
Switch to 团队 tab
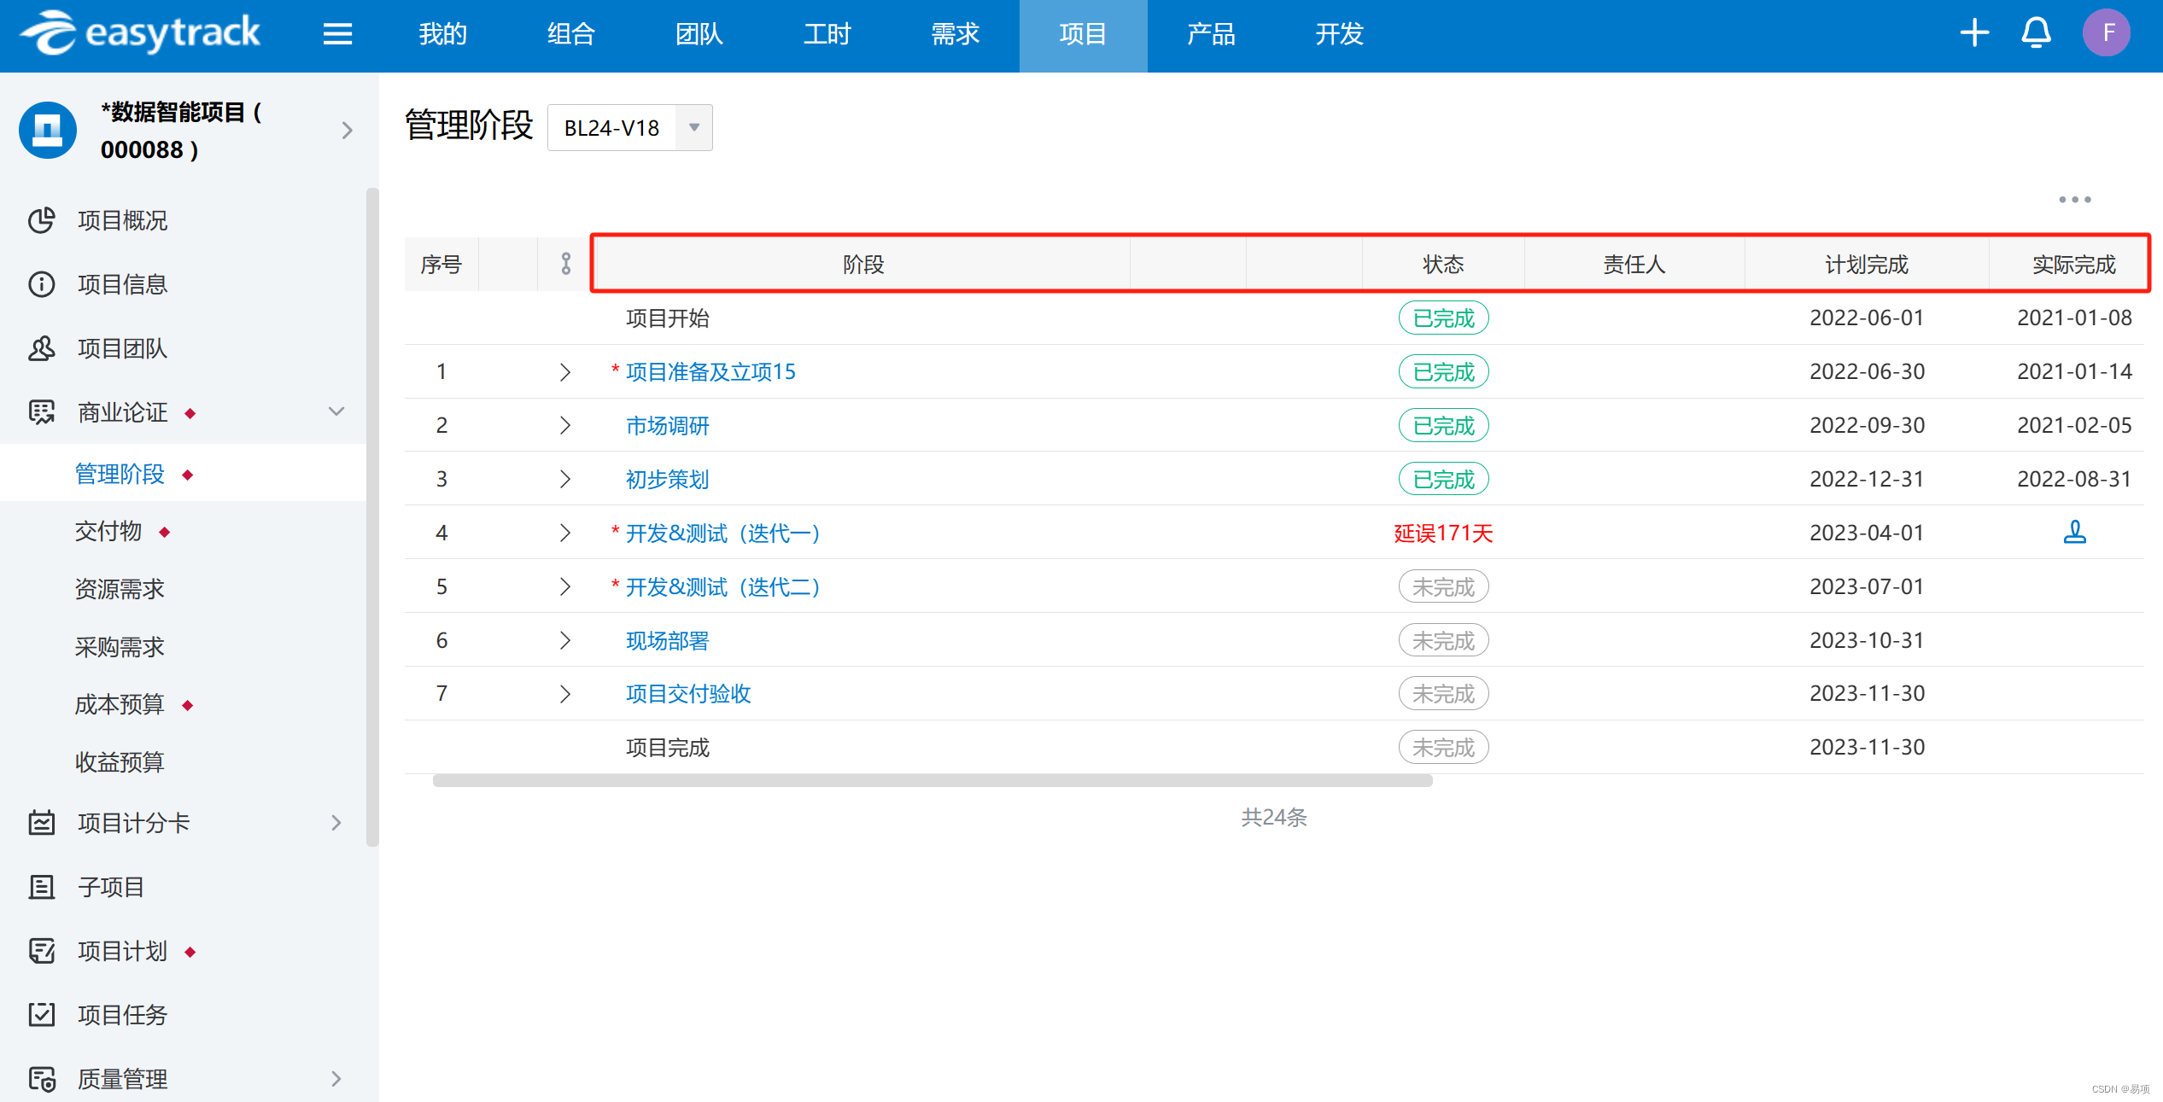click(699, 34)
